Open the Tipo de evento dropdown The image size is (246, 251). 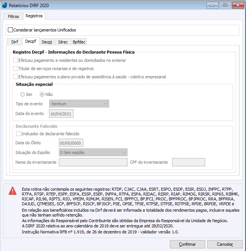click(x=79, y=104)
